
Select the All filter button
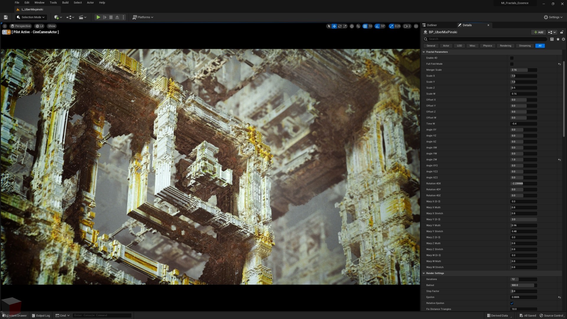pyautogui.click(x=540, y=46)
